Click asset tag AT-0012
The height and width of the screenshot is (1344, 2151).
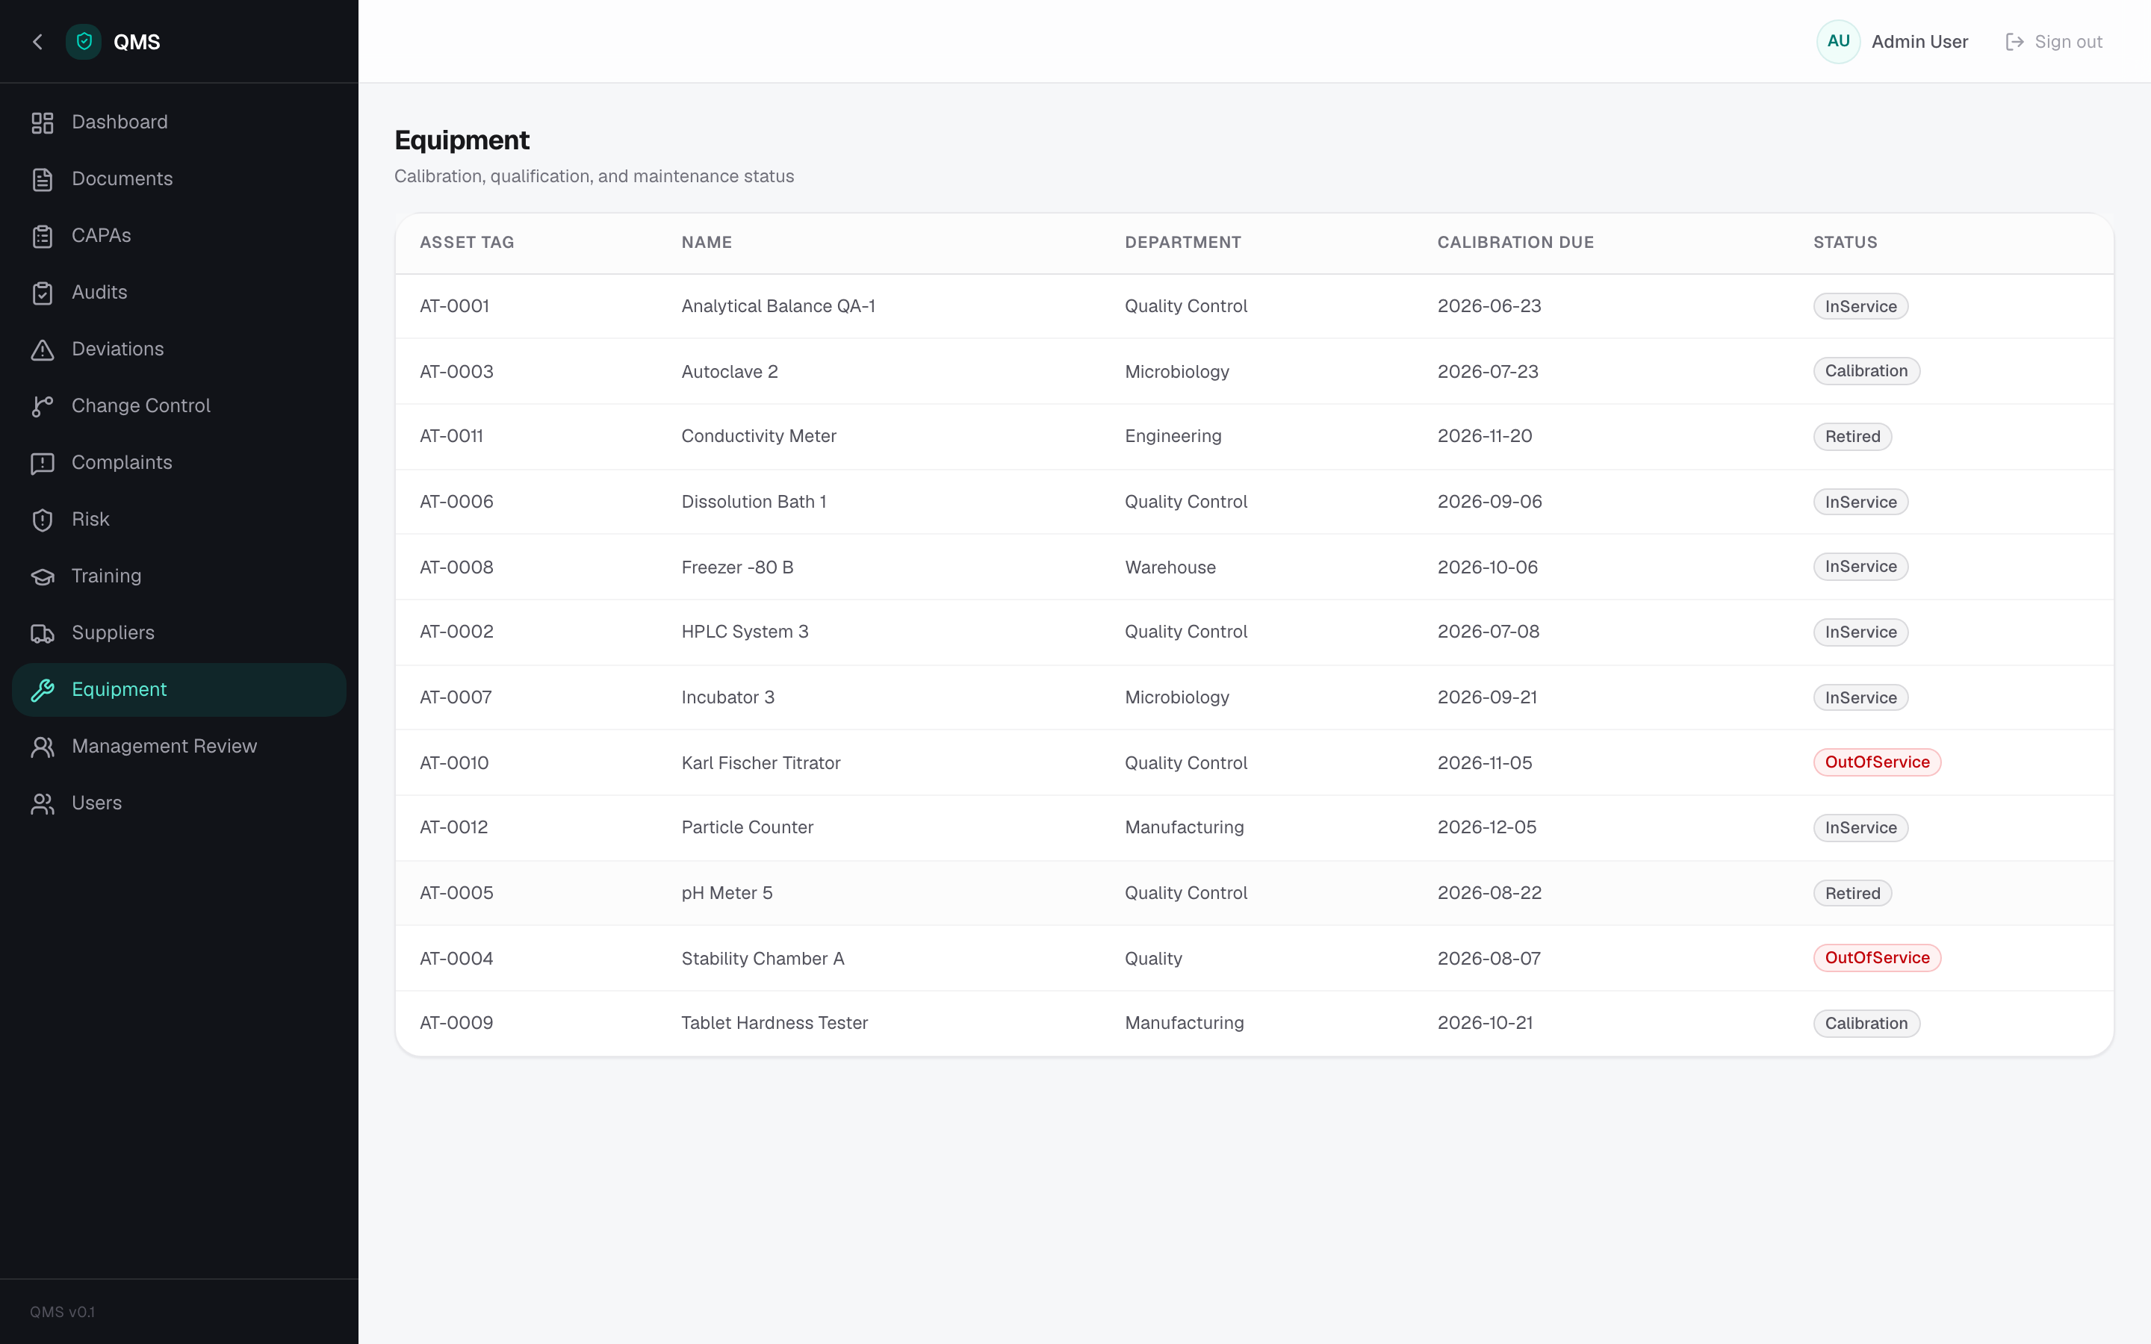pyautogui.click(x=453, y=827)
